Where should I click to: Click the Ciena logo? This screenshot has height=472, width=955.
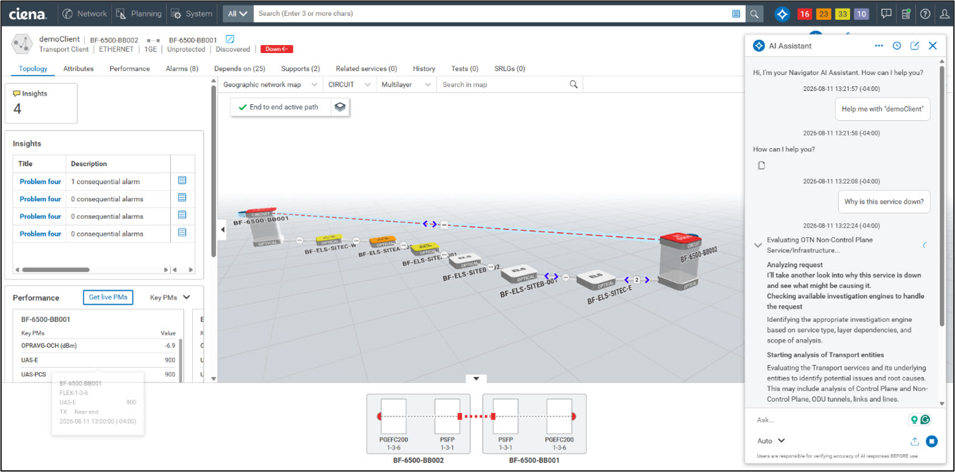[27, 13]
